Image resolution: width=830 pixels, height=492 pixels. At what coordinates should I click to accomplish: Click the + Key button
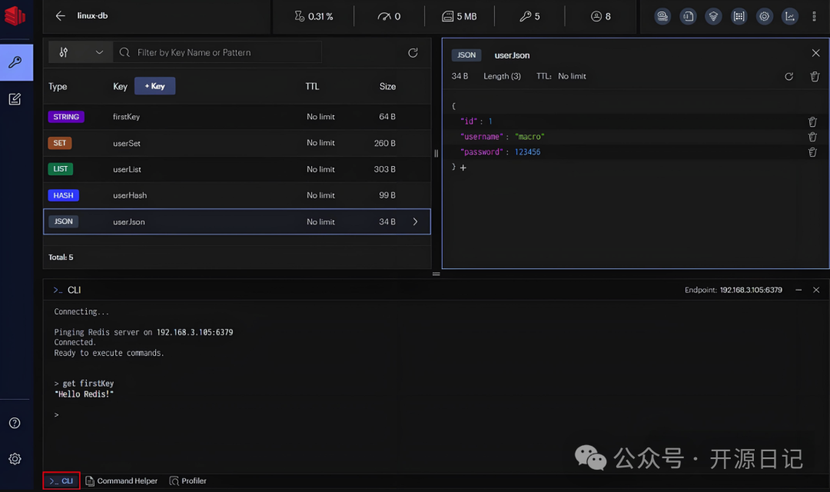[x=154, y=86]
